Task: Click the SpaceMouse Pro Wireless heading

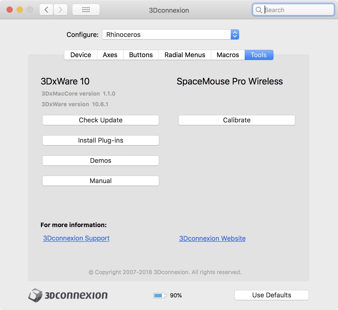Action: tap(230, 81)
